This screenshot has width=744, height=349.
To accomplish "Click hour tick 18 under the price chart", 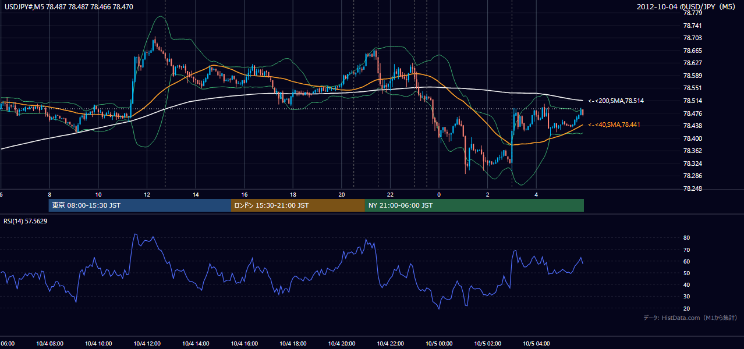I will (x=293, y=194).
